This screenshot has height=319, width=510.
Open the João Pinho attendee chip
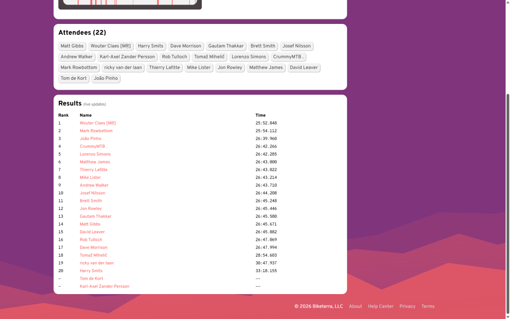coord(106,79)
